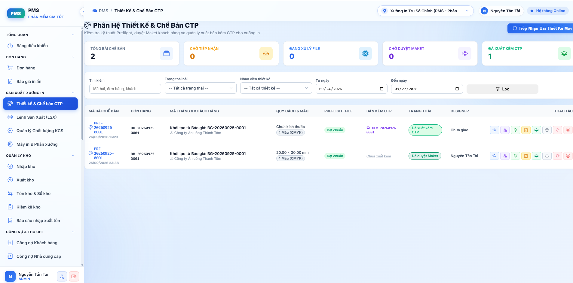573x283 pixels.
Task: Navigate to Tồn kho & Sổ kho
Action: point(40,193)
